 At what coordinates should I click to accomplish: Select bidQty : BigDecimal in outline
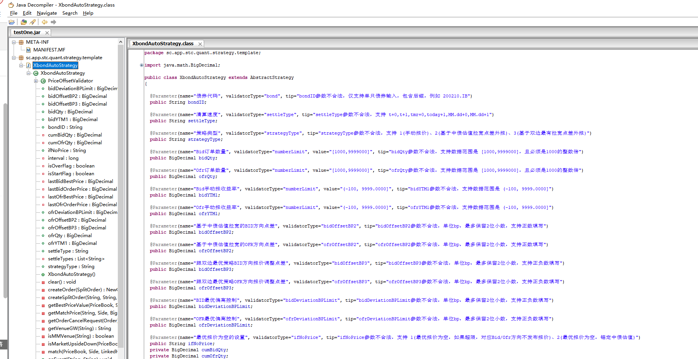click(70, 112)
